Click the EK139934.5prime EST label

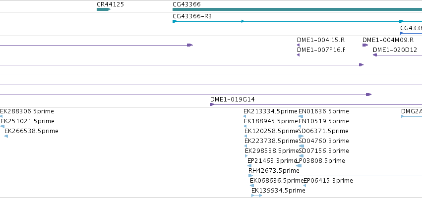[278, 191]
